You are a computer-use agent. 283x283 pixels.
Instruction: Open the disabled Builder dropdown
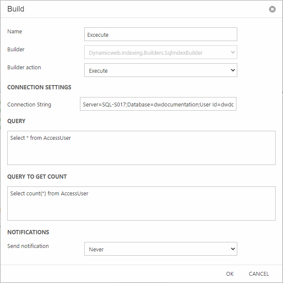pos(160,53)
